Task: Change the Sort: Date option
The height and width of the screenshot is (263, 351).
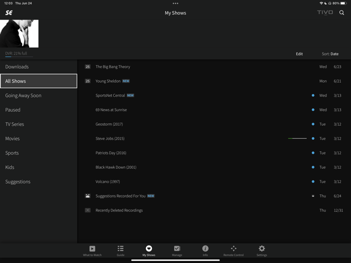Action: [x=330, y=54]
